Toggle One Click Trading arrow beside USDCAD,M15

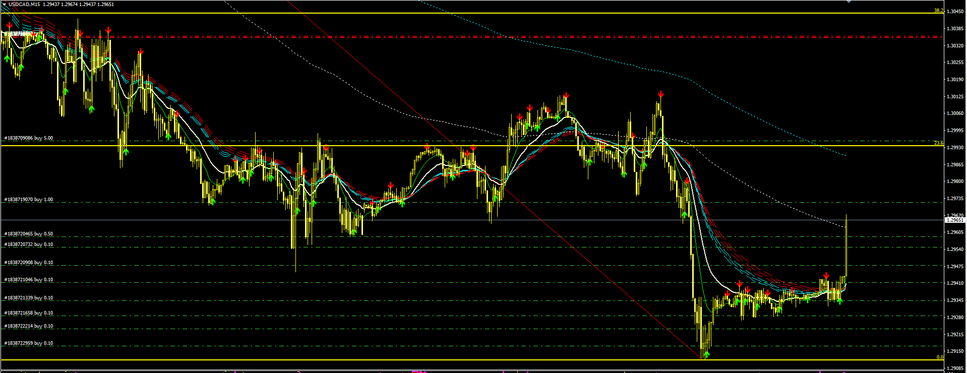[x=4, y=4]
